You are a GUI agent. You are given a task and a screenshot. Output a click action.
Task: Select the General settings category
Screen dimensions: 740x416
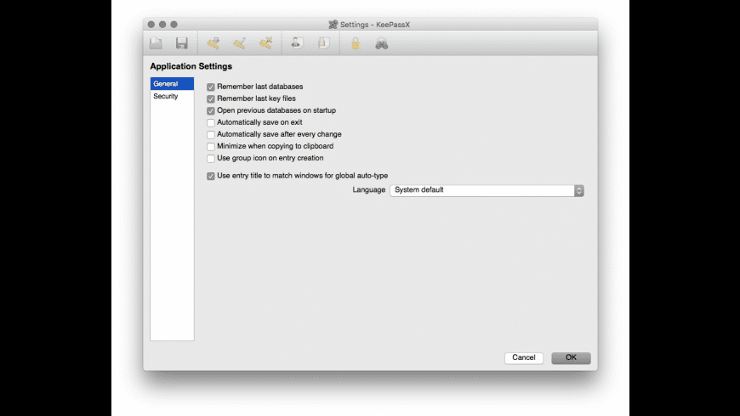[172, 84]
